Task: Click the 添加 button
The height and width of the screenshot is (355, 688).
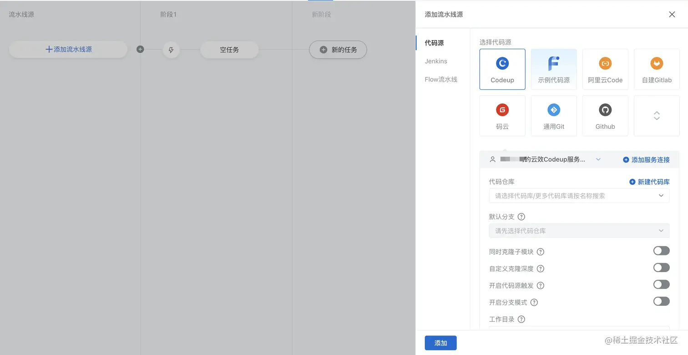Action: (x=440, y=343)
